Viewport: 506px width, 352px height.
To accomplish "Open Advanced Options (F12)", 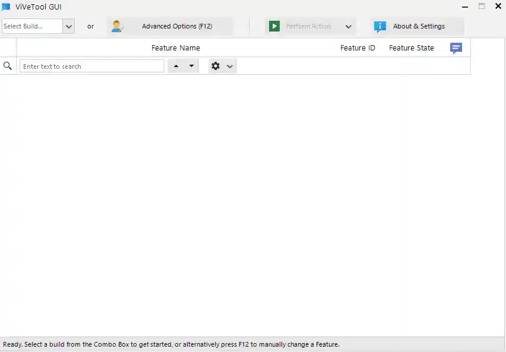I will (176, 26).
